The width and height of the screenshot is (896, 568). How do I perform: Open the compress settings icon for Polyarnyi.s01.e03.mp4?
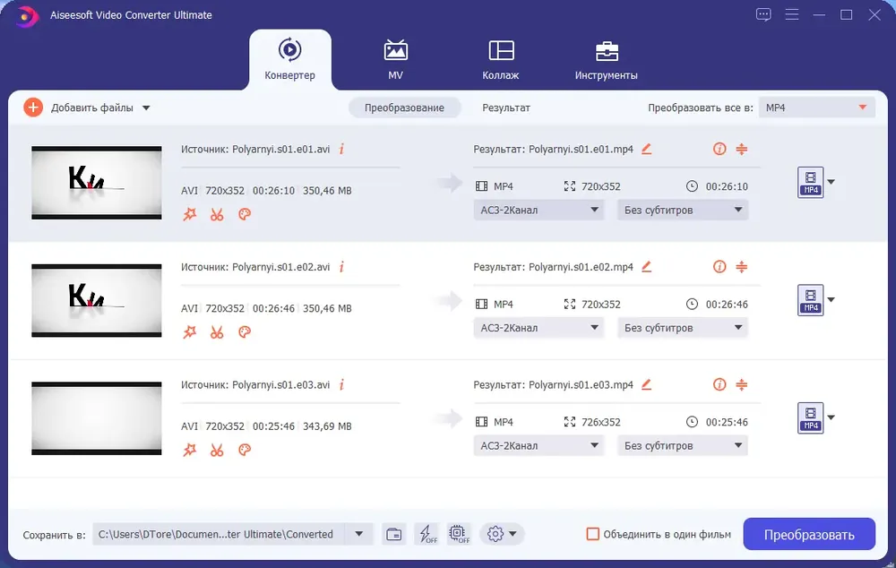click(x=742, y=385)
